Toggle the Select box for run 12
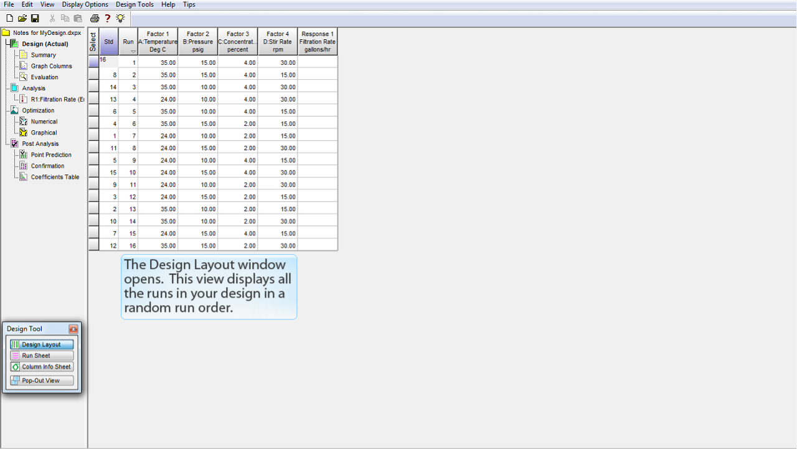Image resolution: width=797 pixels, height=449 pixels. [x=93, y=196]
